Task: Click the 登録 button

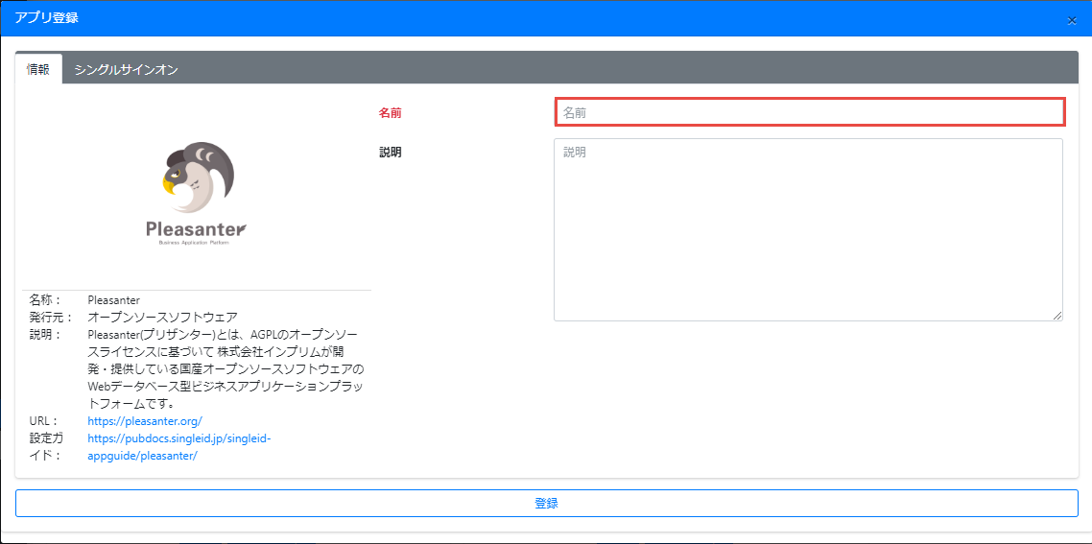Action: [547, 504]
